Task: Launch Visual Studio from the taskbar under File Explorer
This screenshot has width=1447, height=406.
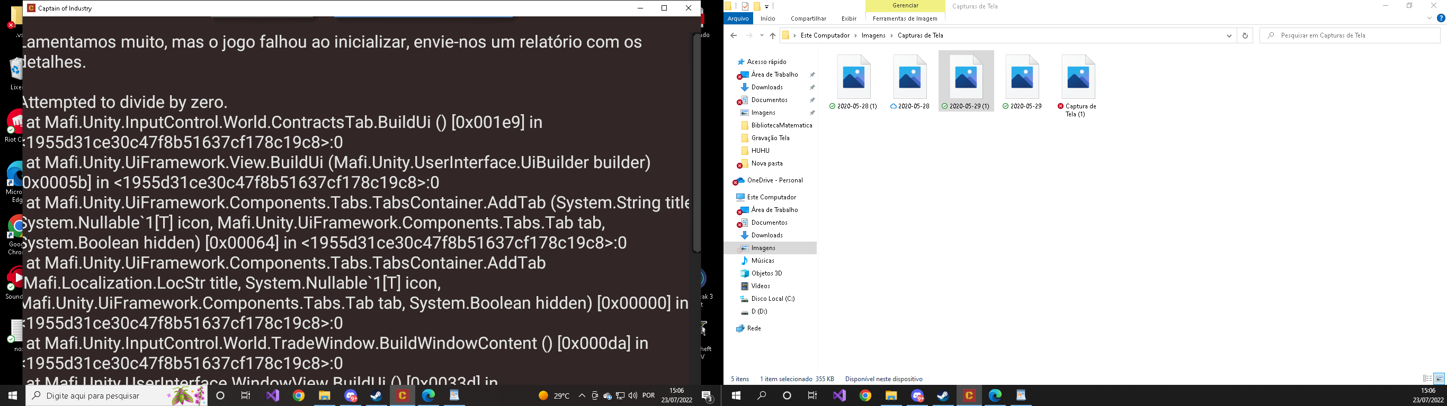Action: coord(839,395)
